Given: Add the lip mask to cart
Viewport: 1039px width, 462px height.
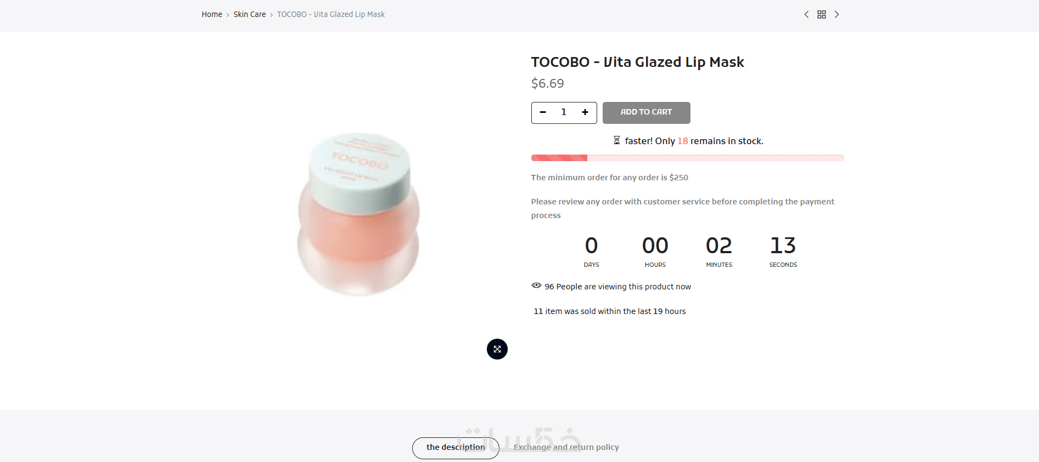Looking at the screenshot, I should coord(646,112).
